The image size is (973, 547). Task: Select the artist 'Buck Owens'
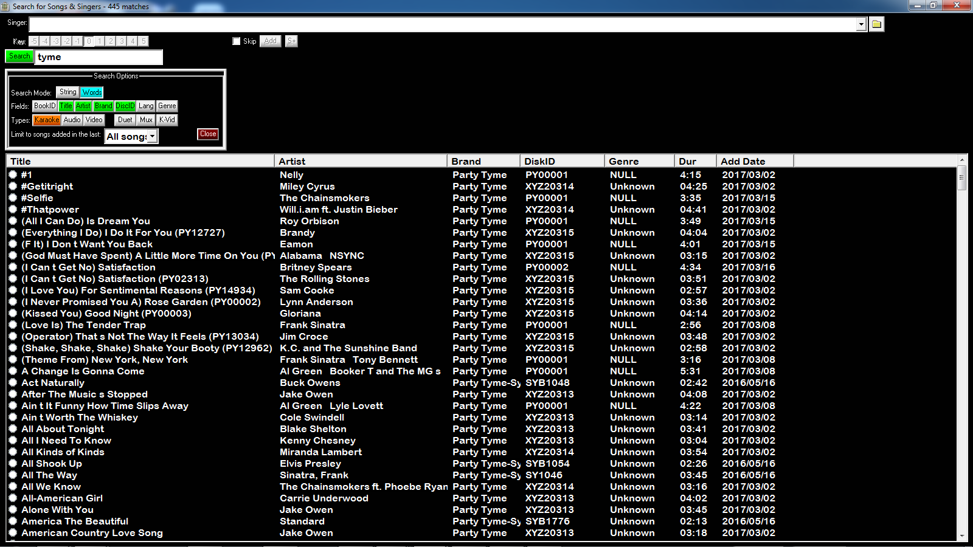pos(310,382)
